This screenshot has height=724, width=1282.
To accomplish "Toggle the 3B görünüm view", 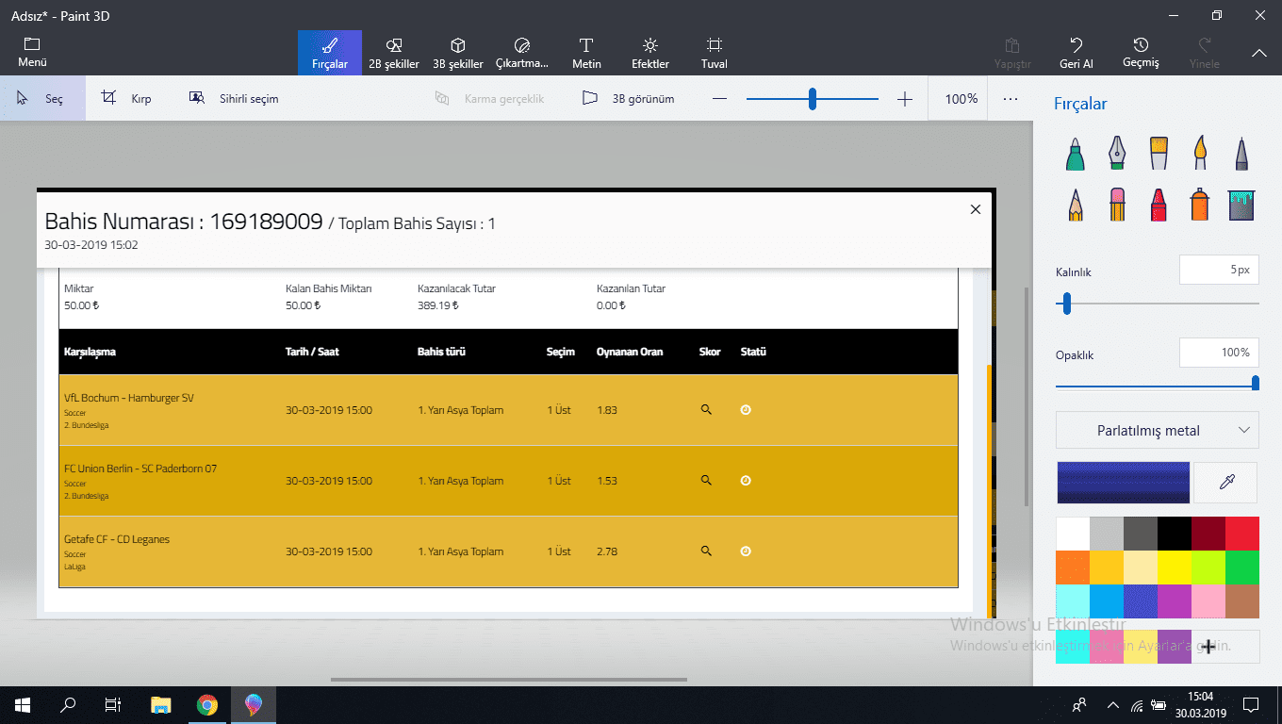I will (x=628, y=98).
